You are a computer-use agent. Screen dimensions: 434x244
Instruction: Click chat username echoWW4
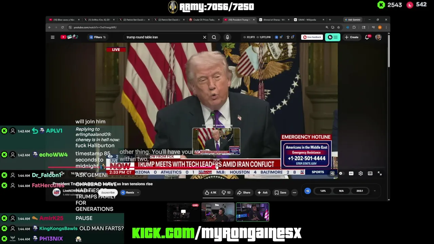[x=53, y=155]
